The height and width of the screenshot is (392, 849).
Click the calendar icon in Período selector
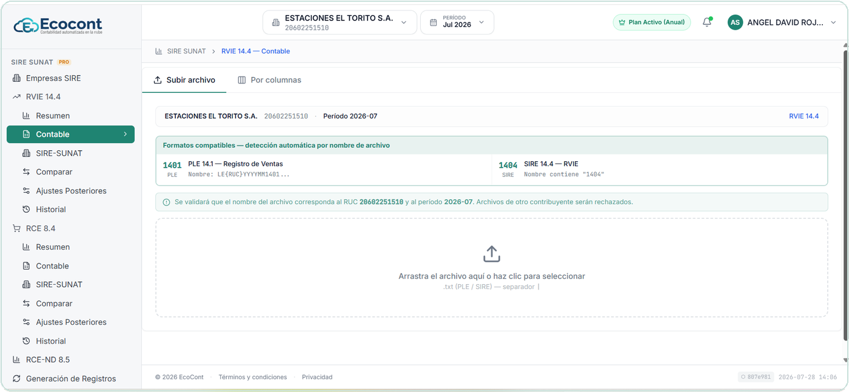[x=433, y=22]
